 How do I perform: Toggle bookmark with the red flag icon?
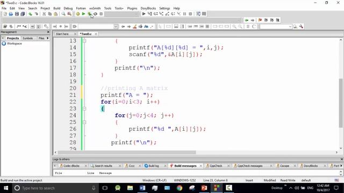coord(260,20)
